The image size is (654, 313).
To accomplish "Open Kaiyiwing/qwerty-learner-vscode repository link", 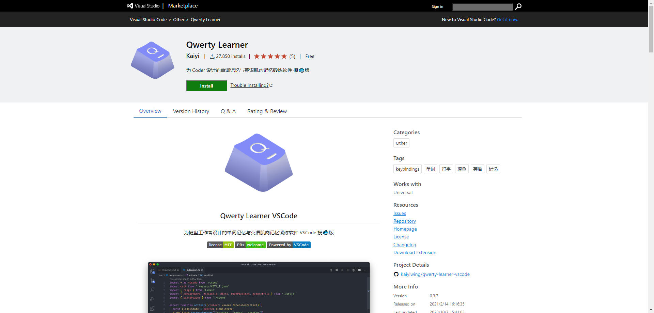I will (x=435, y=274).
